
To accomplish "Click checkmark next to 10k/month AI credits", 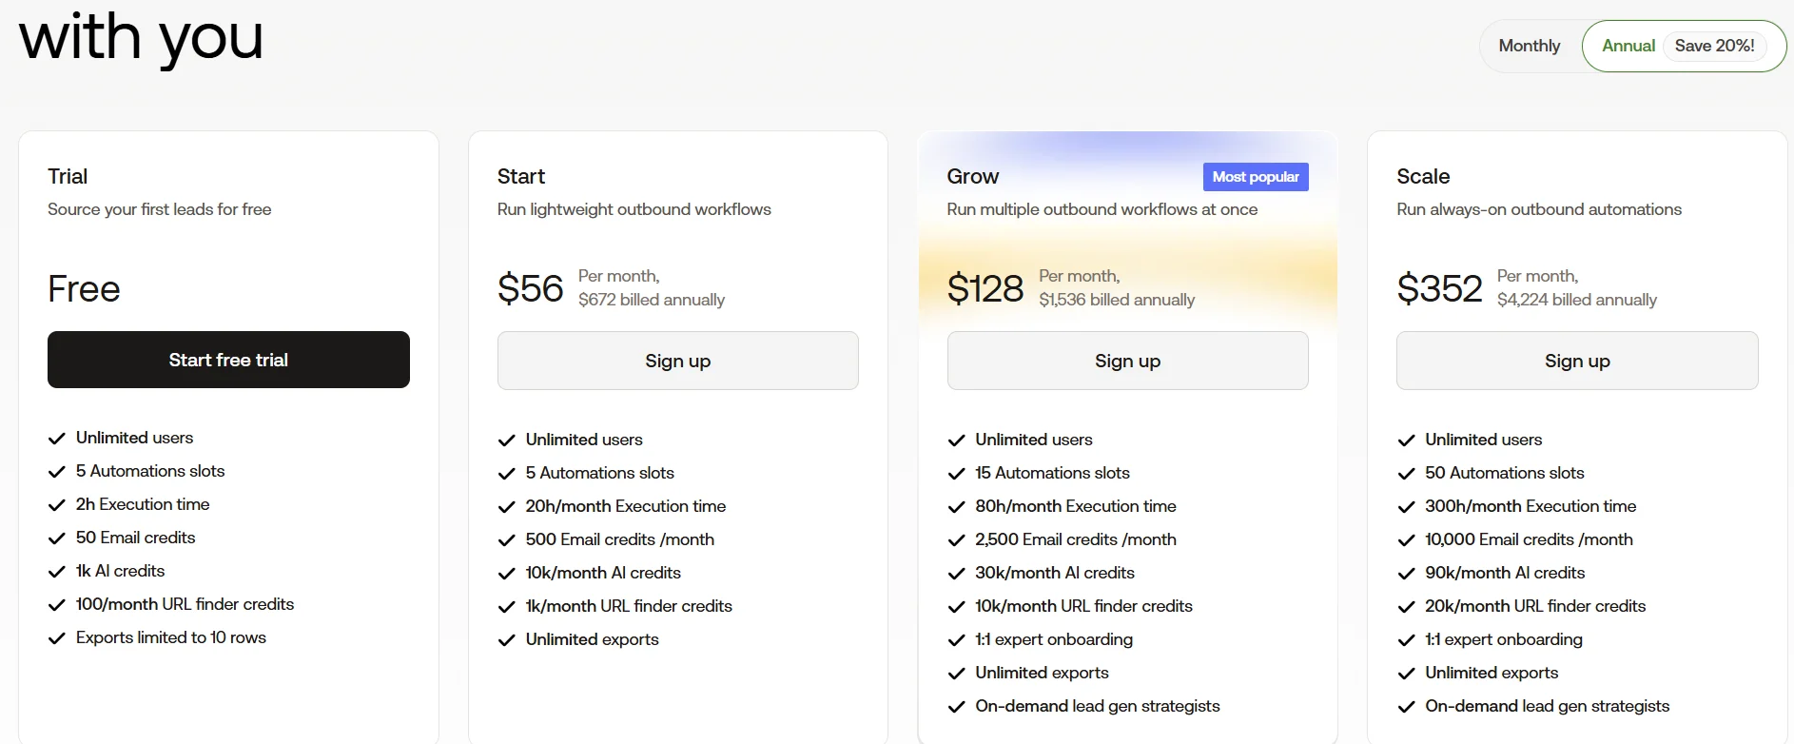I will (506, 574).
